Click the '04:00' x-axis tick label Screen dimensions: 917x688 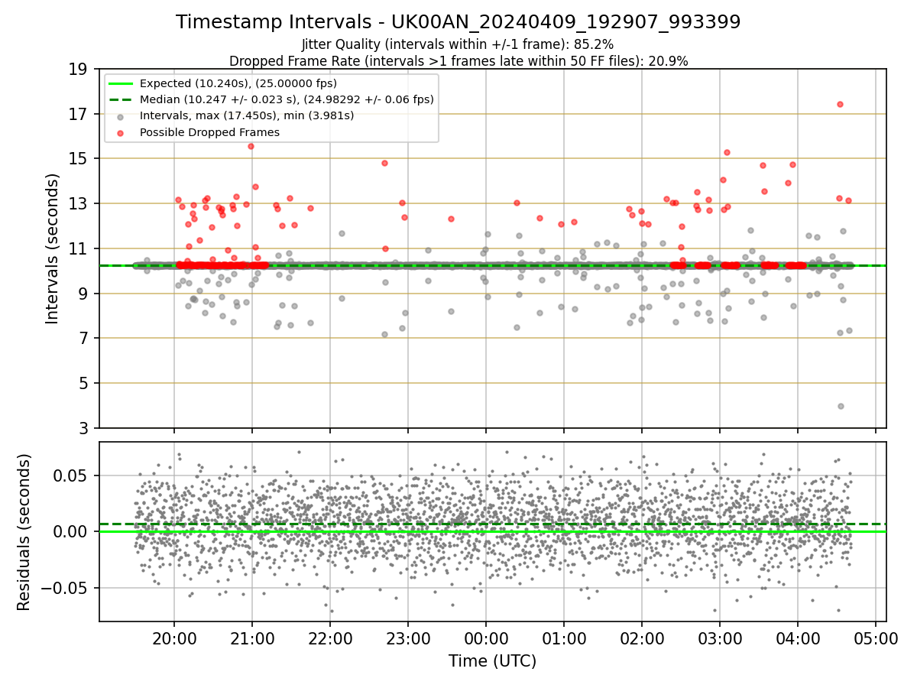[798, 638]
